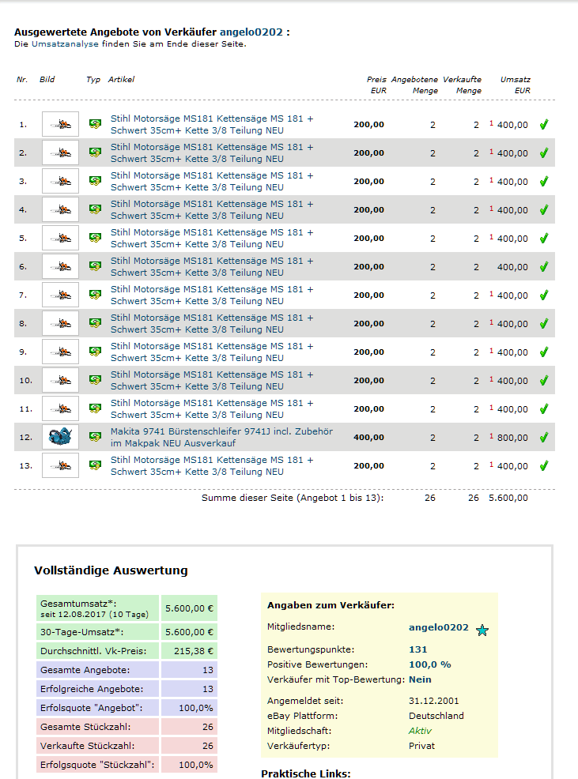Open seller angelo0202 link in heading
The height and width of the screenshot is (779, 578).
tap(251, 32)
